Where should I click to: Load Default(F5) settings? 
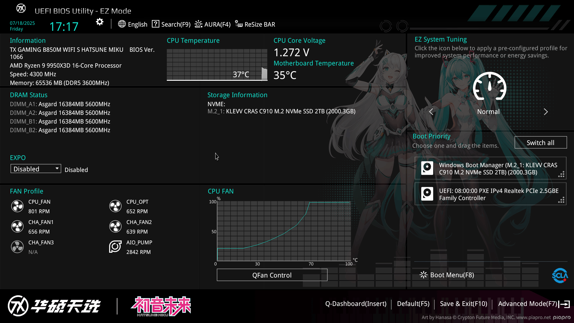coord(413,304)
